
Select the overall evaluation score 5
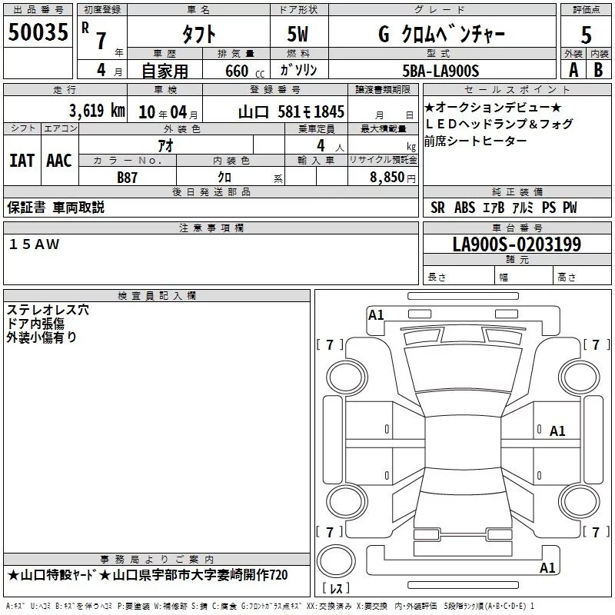pyautogui.click(x=586, y=35)
